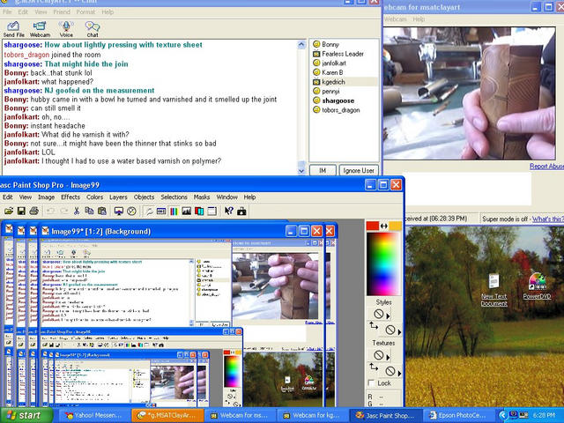Viewport: 564px width, 423px height.
Task: Select Bonny in the chat user list
Action: click(x=330, y=44)
